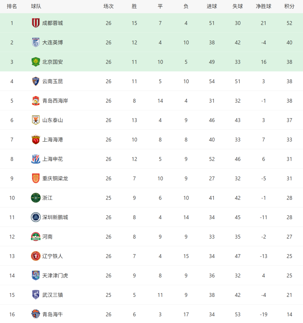Click the 北京国安 green badge
The width and height of the screenshot is (303, 323).
pyautogui.click(x=36, y=62)
